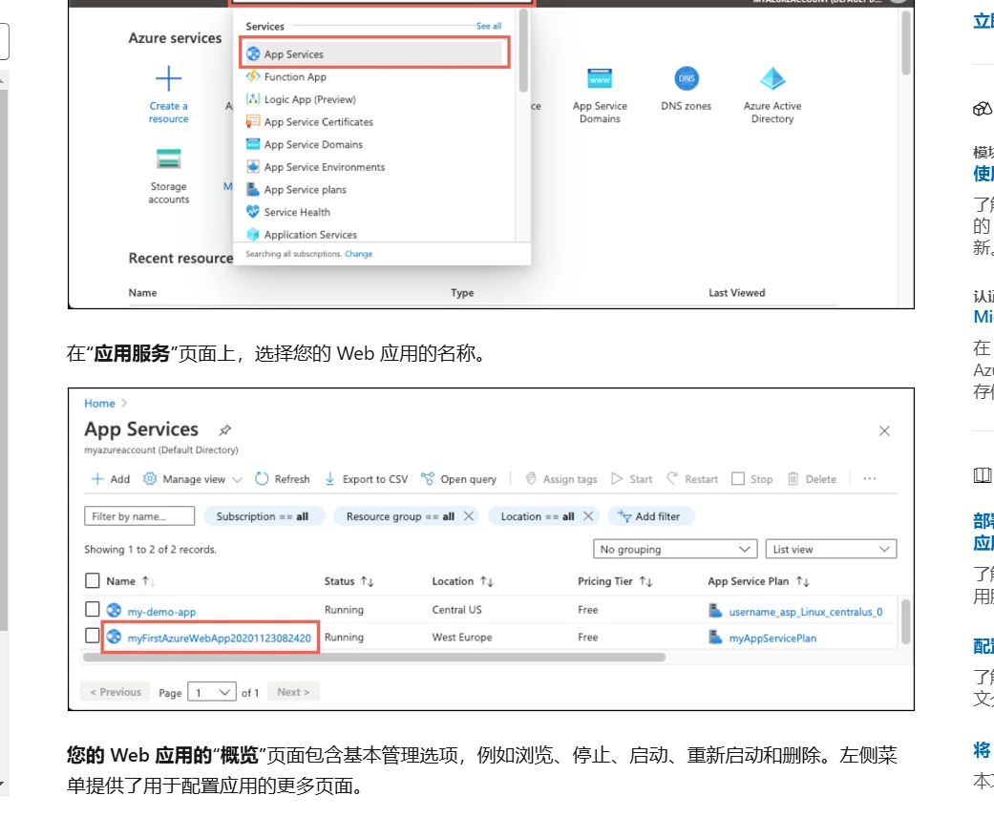Image resolution: width=994 pixels, height=817 pixels.
Task: Click Add filter button
Action: click(651, 516)
